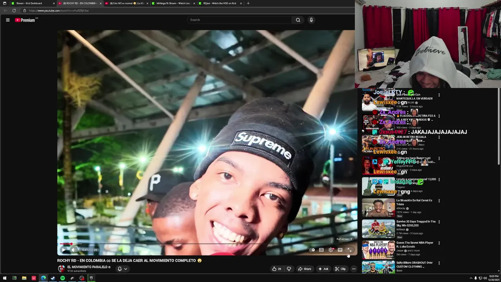Open Windows Start menu
This screenshot has height=282, width=501.
(x=5, y=278)
